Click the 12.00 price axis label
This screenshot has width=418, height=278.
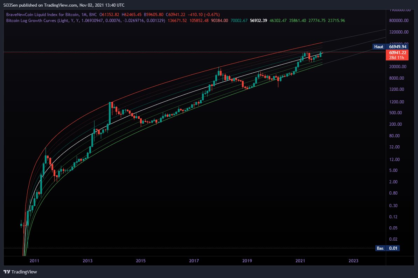[395, 160]
